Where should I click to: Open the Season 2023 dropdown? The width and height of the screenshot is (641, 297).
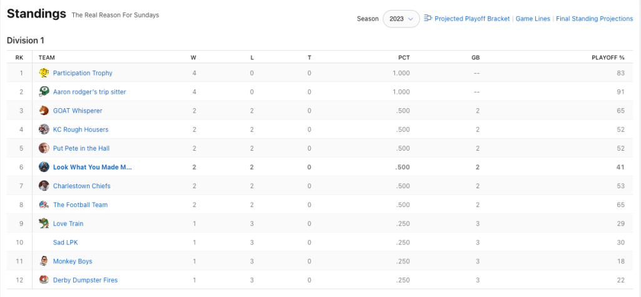401,19
